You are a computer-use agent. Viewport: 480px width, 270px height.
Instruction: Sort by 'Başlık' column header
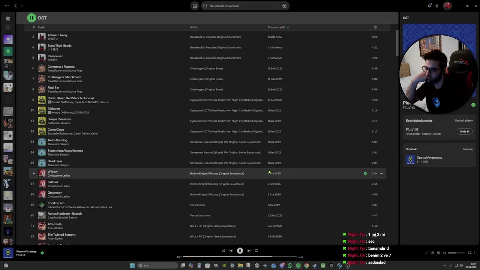(41, 27)
